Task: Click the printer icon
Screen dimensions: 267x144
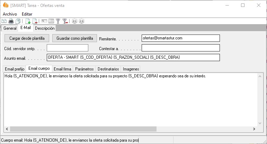Action: click(x=11, y=21)
